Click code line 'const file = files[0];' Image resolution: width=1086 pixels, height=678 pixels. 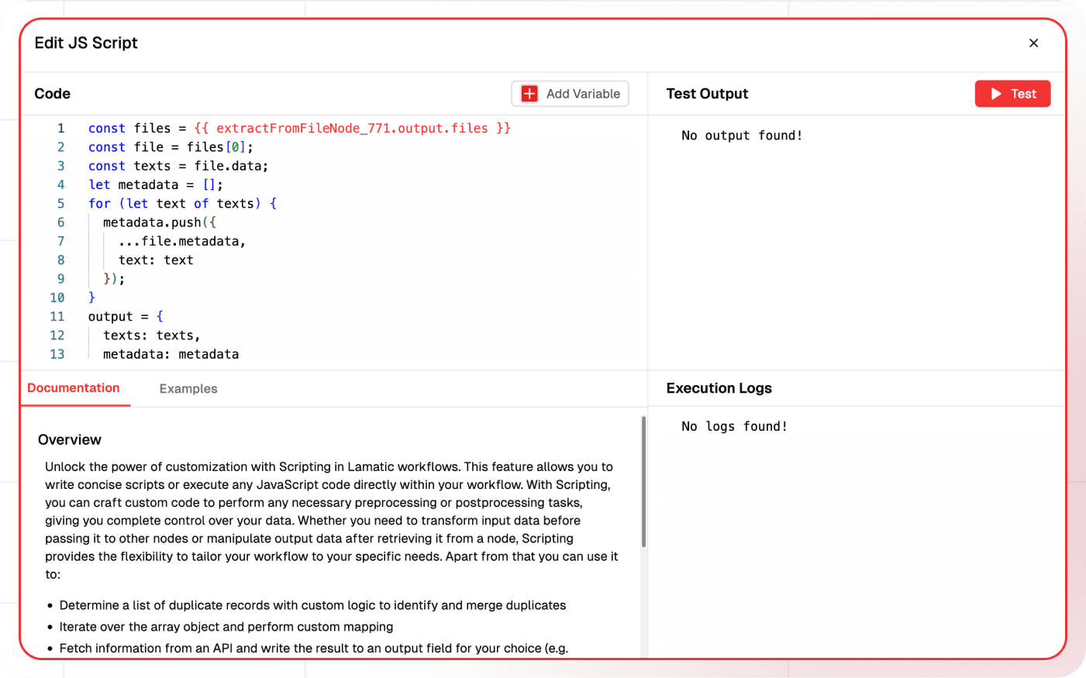point(171,147)
